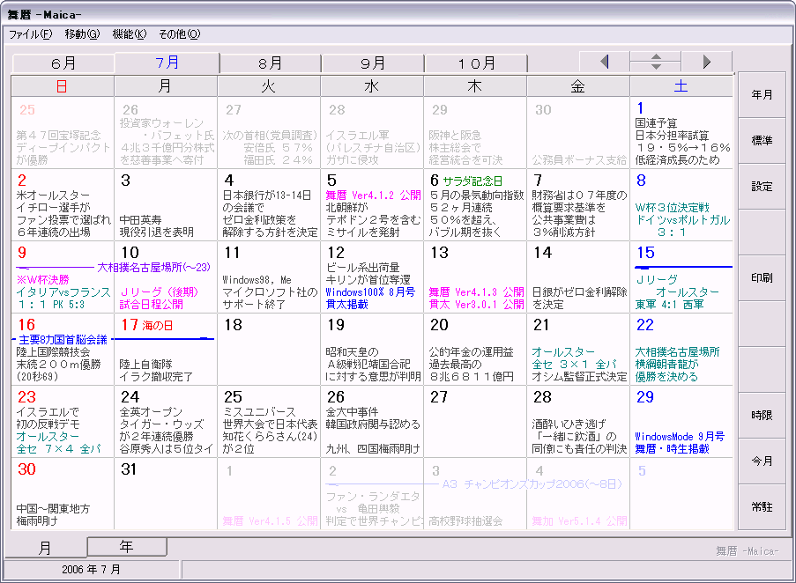This screenshot has width=796, height=583.
Task: Click the 印刷 print button
Action: click(762, 278)
